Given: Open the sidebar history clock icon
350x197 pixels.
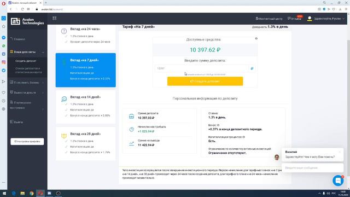Looking at the screenshot, I should (x=4, y=101).
